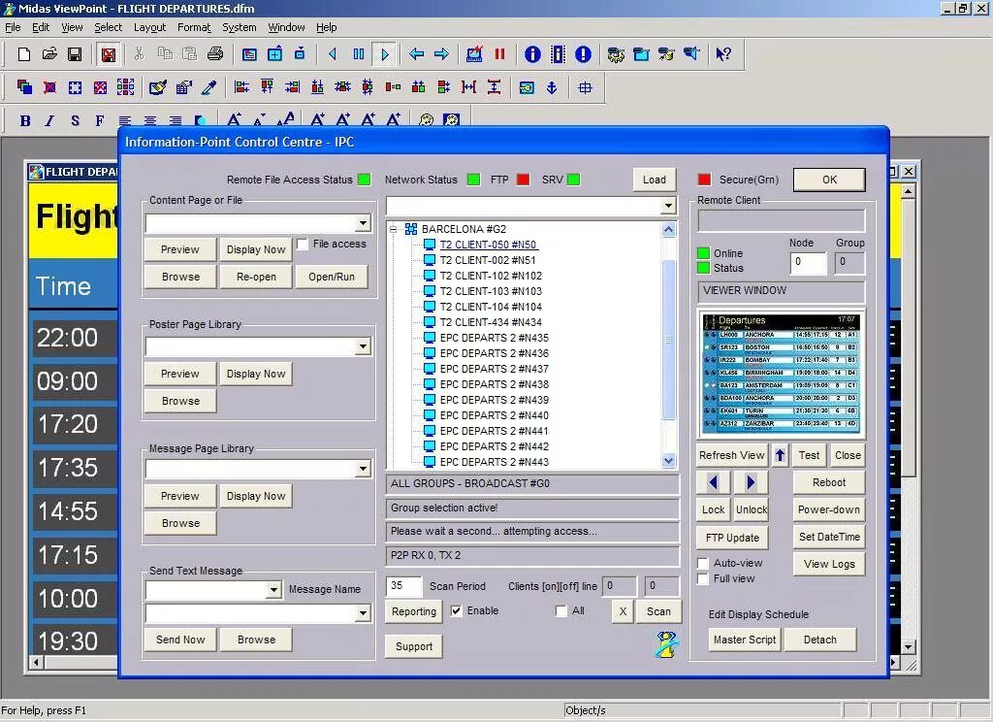Click the Save floppy disk toolbar icon
The image size is (993, 722).
point(75,54)
